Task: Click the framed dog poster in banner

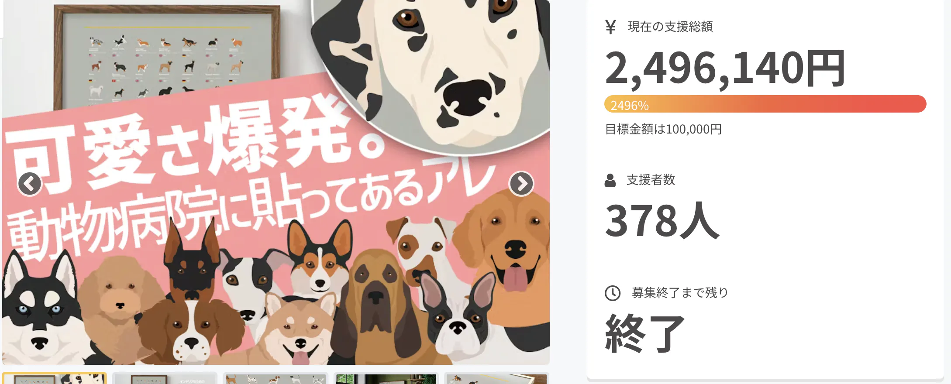Action: coord(167,57)
